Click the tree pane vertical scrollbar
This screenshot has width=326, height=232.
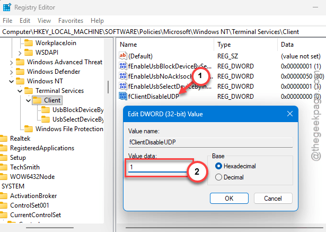click(x=108, y=87)
